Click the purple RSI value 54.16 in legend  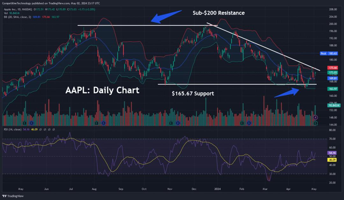click(x=26, y=129)
